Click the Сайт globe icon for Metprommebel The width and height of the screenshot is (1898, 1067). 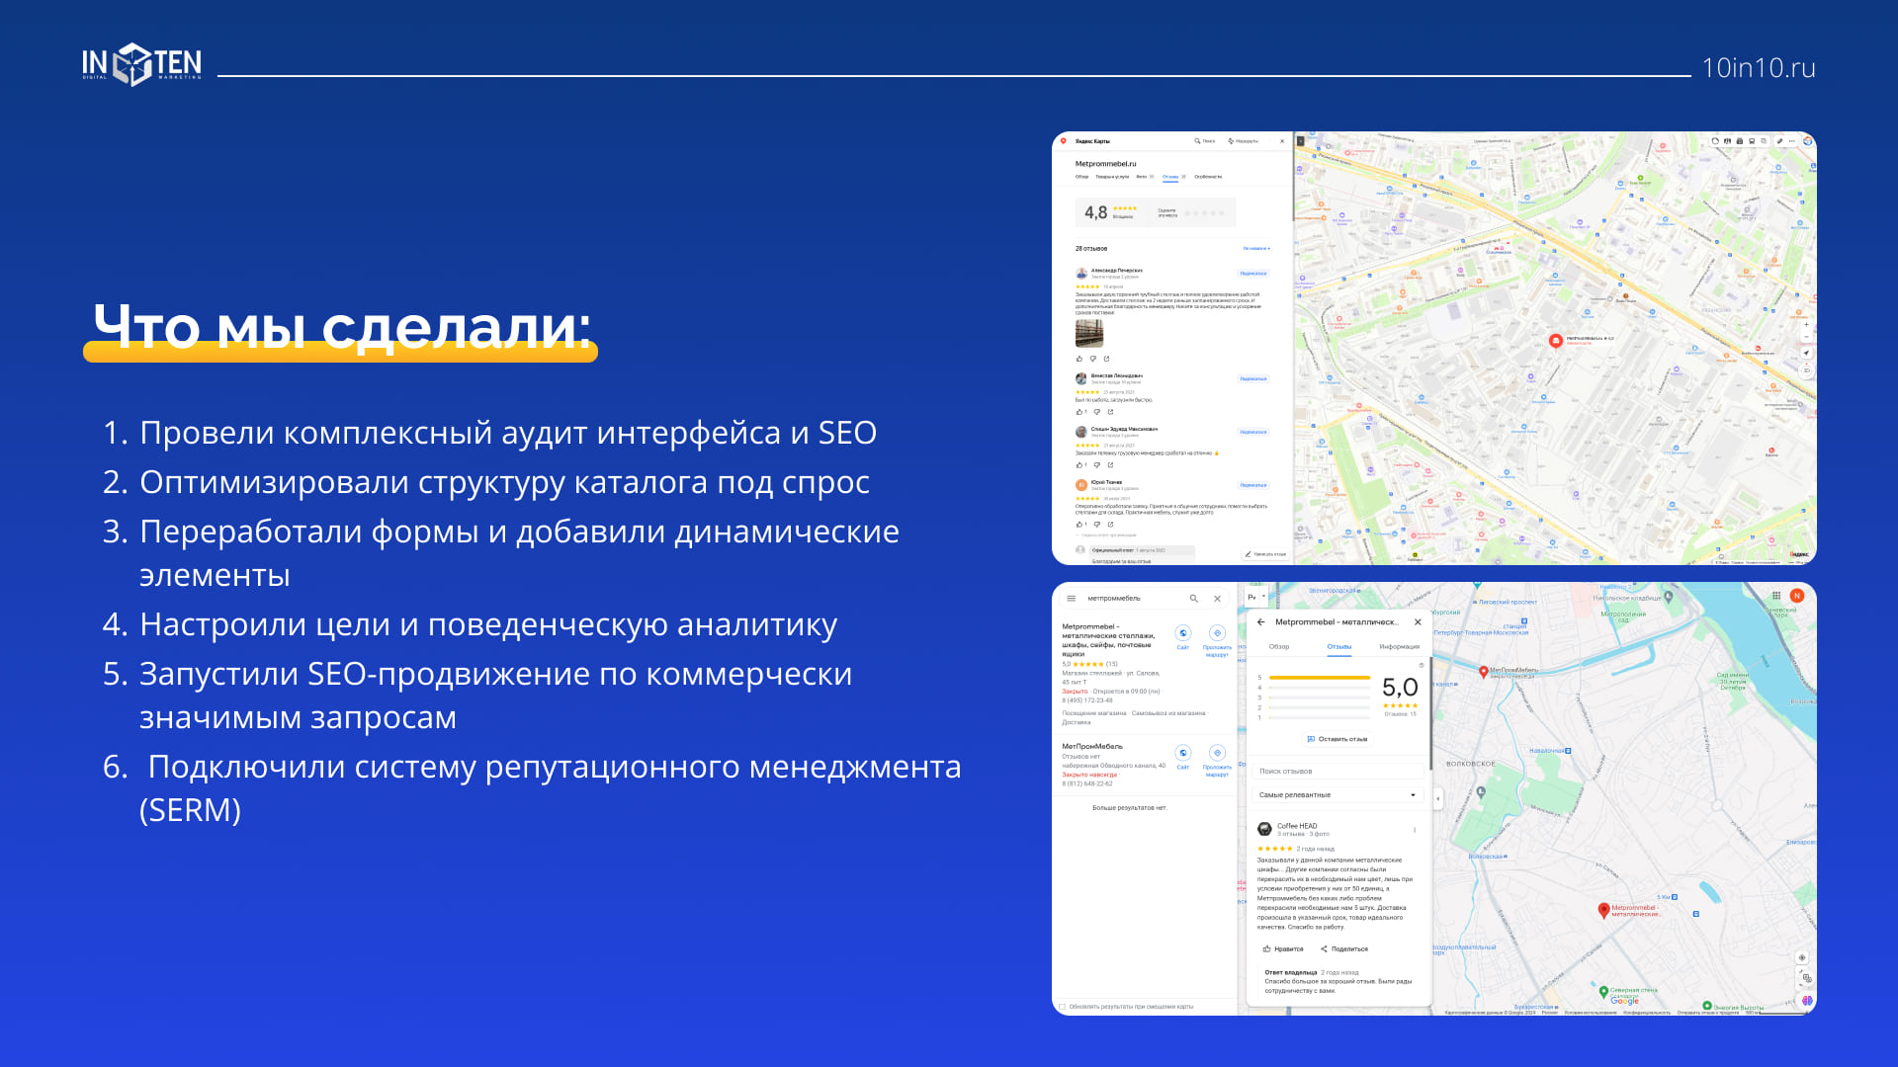(x=1182, y=633)
